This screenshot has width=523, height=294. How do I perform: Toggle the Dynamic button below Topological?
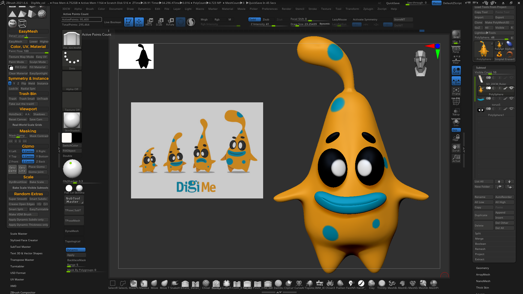click(x=76, y=250)
